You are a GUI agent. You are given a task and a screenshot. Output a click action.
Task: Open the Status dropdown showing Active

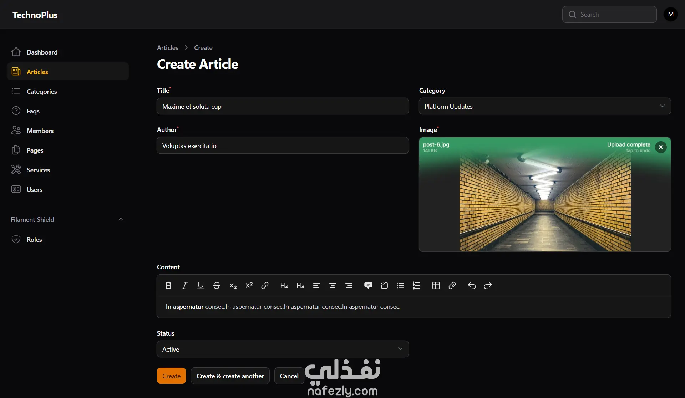(282, 349)
